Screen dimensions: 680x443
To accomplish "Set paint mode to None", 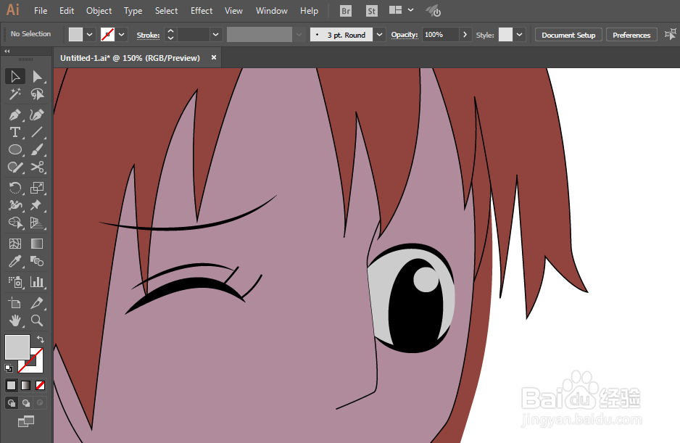I will [40, 385].
